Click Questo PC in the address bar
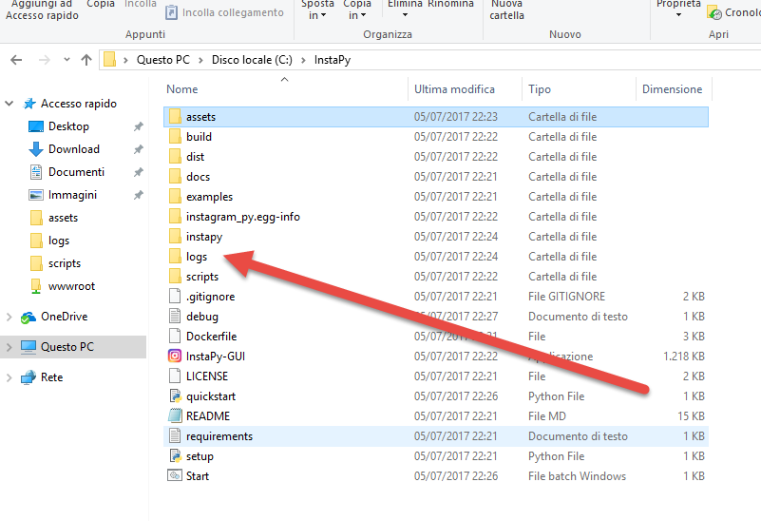Image resolution: width=761 pixels, height=521 pixels. tap(163, 60)
